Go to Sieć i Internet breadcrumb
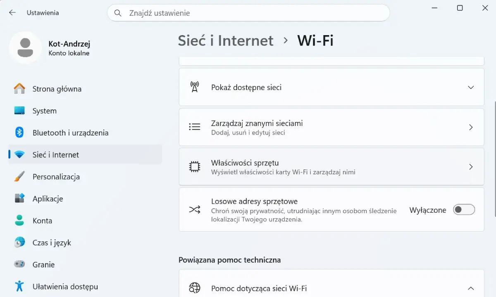 226,40
